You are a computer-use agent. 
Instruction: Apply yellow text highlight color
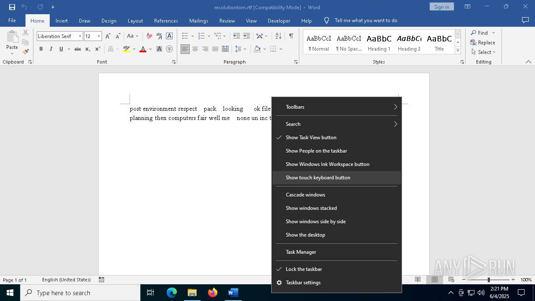pyautogui.click(x=127, y=49)
